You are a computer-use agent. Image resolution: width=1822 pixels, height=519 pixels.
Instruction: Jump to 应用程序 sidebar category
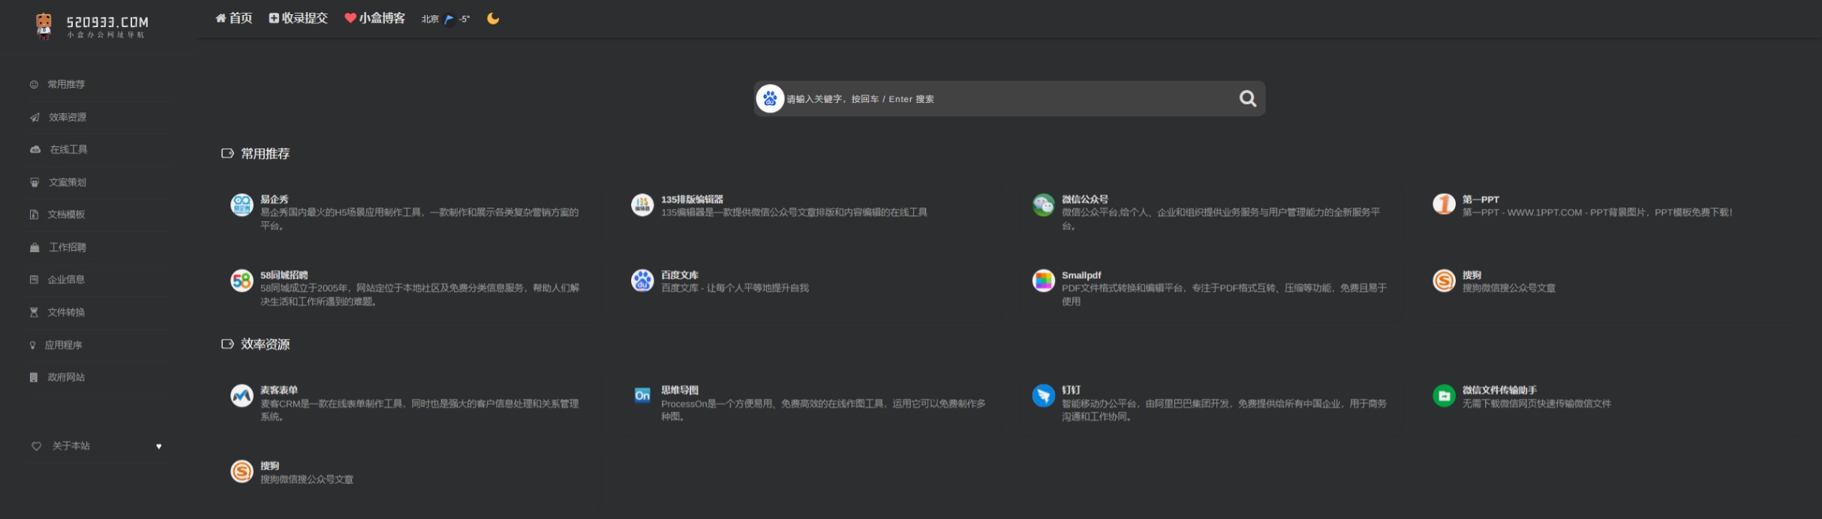(64, 345)
